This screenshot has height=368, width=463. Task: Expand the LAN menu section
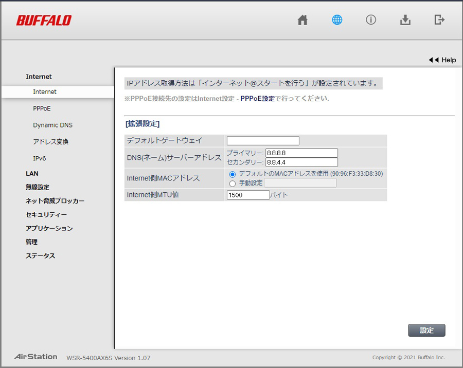click(x=32, y=174)
